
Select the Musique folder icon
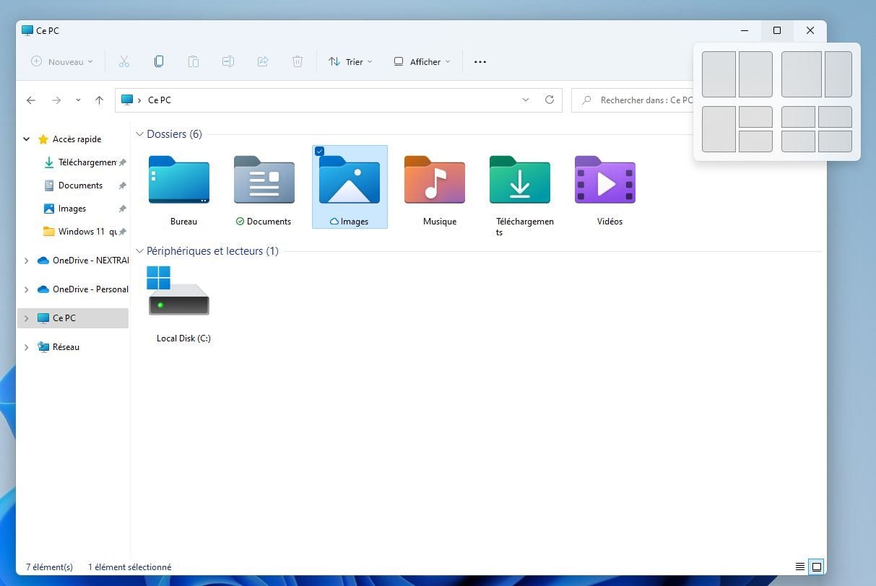click(435, 180)
